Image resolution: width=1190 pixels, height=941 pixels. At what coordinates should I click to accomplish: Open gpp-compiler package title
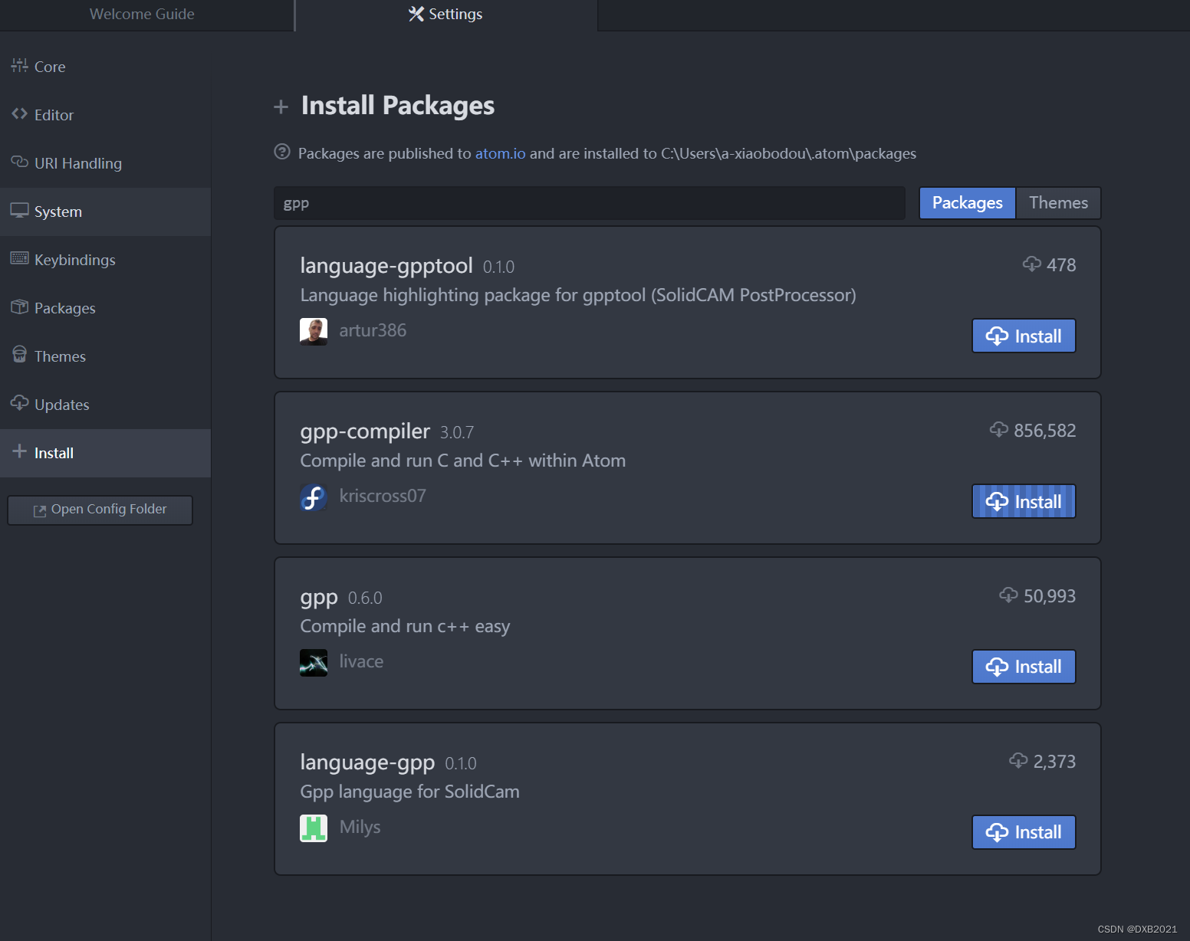[365, 431]
